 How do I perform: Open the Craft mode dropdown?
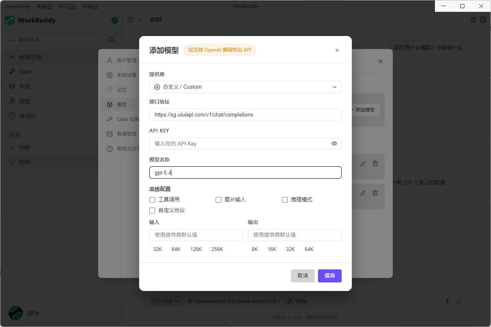pos(167,301)
